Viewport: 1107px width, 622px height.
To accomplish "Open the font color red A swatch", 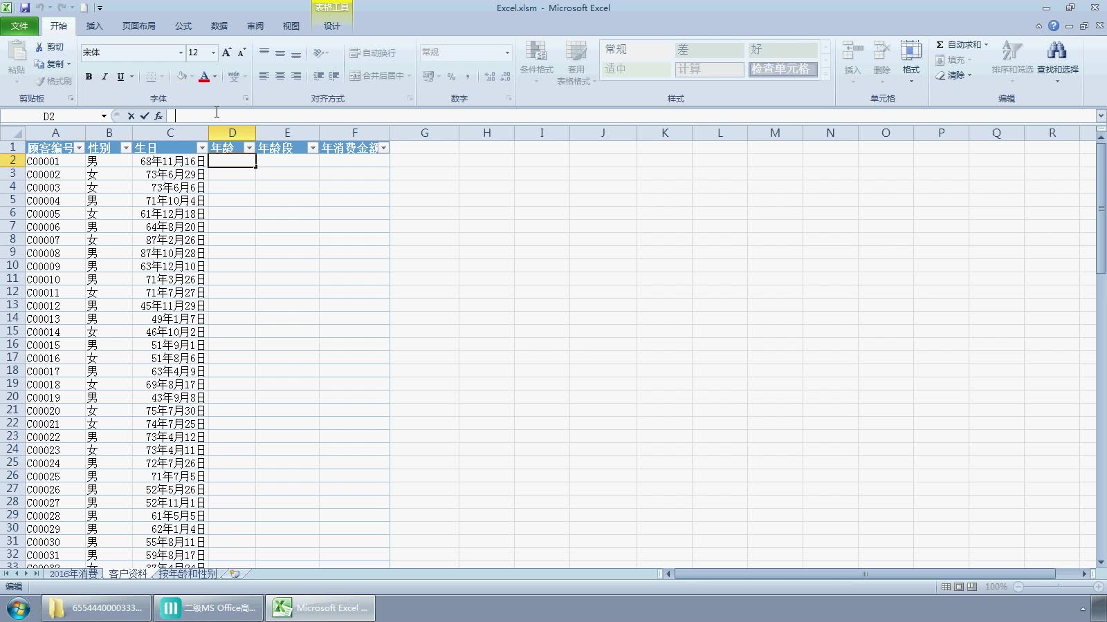I will pyautogui.click(x=204, y=77).
